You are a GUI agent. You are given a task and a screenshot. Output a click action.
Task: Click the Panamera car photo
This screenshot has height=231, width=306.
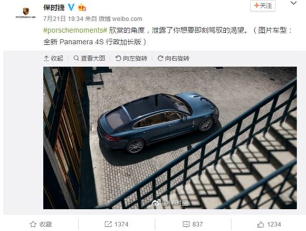170,138
